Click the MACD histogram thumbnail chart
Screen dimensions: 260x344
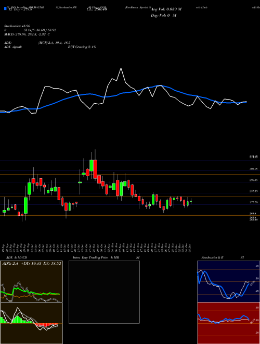point(31,323)
